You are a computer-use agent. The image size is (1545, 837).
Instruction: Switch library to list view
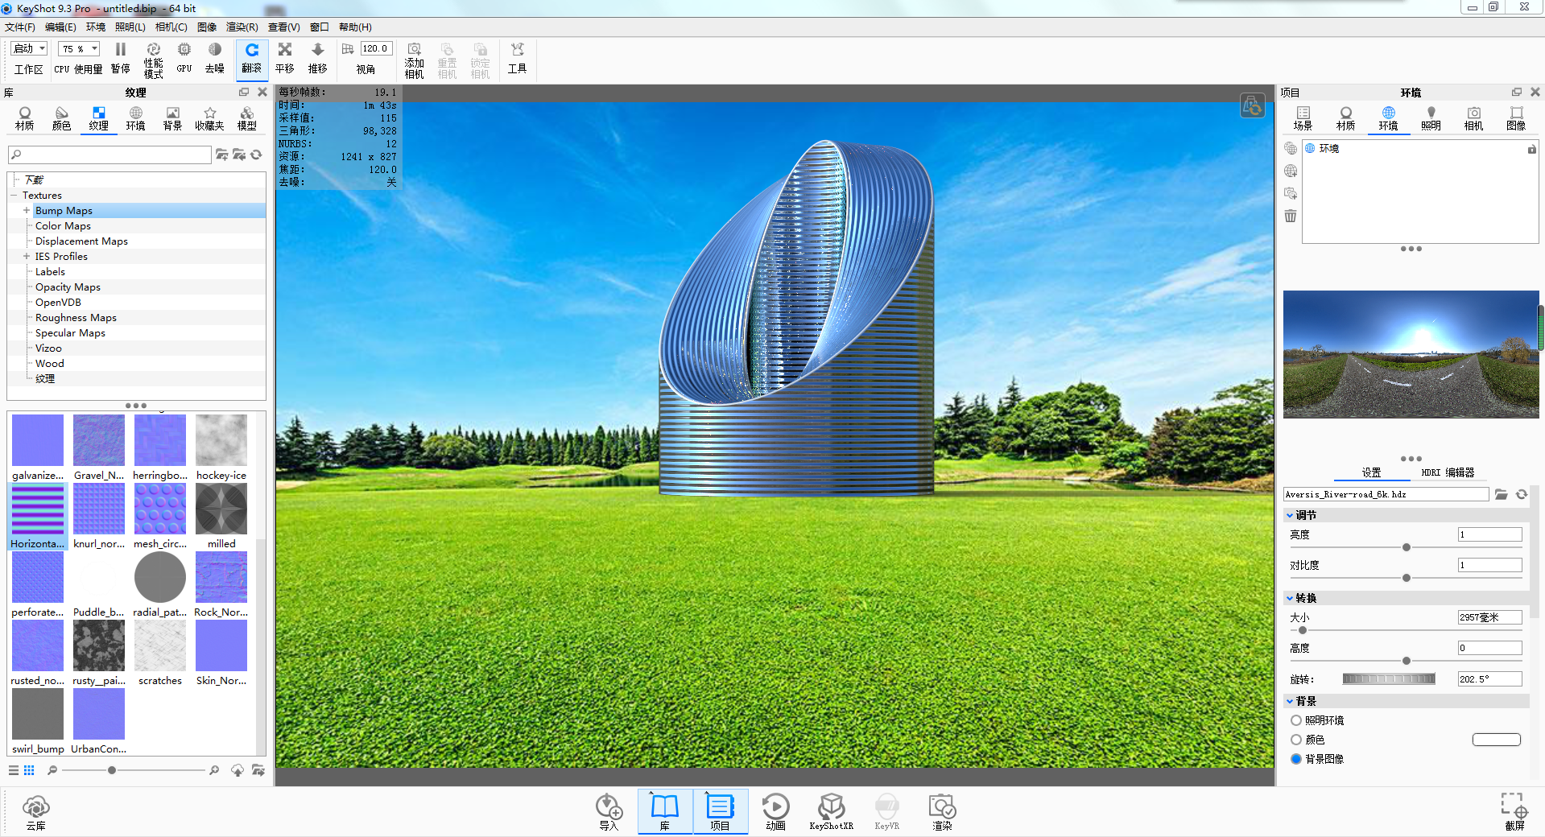[14, 770]
